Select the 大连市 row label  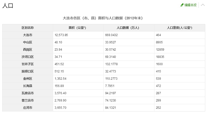click(28, 35)
